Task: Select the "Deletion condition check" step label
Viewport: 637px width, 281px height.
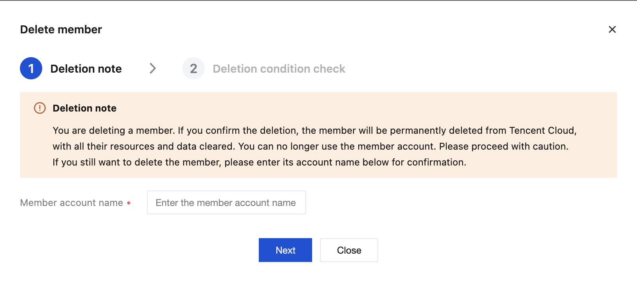Action: (x=279, y=69)
